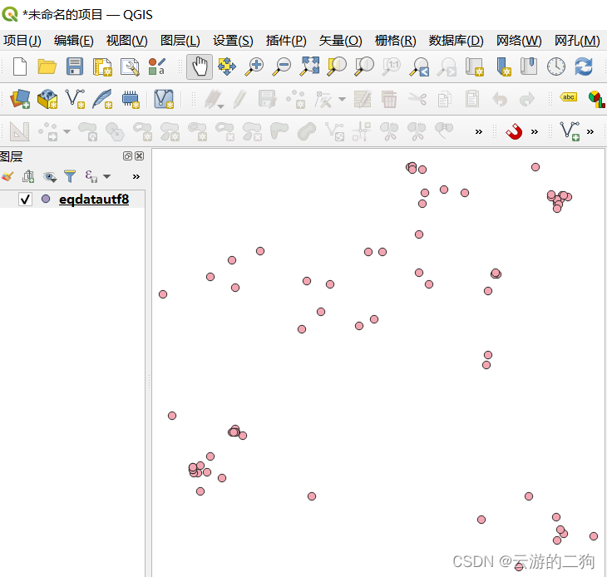The height and width of the screenshot is (577, 607).
Task: Open layer diagram options icon
Action: (x=596, y=99)
